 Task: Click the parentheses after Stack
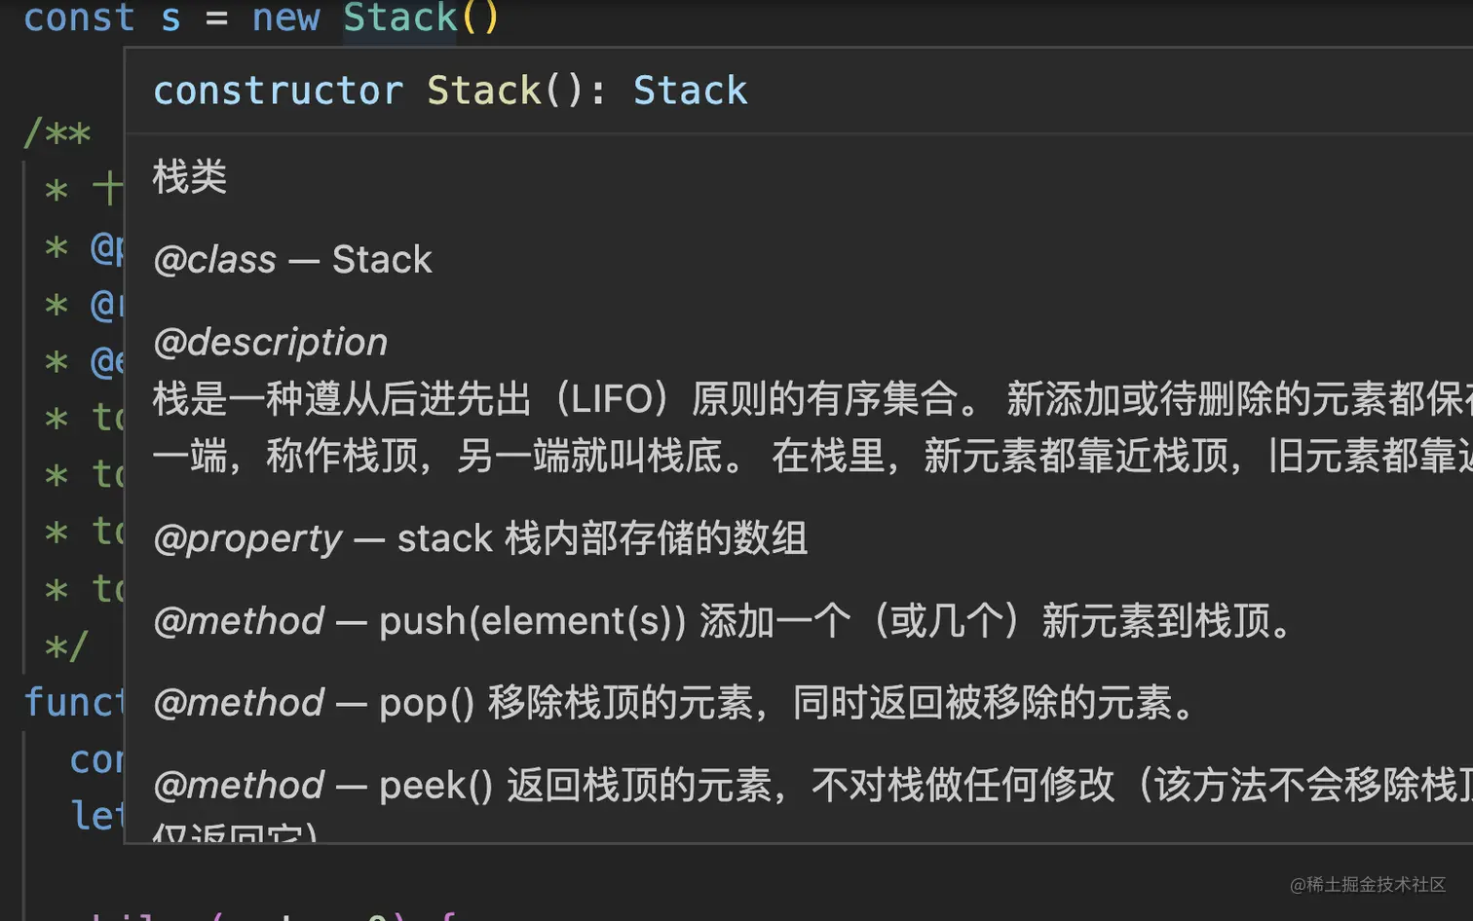pyautogui.click(x=479, y=17)
